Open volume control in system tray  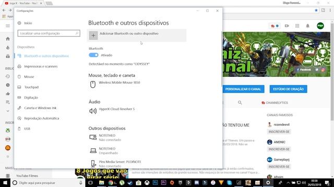304,183
